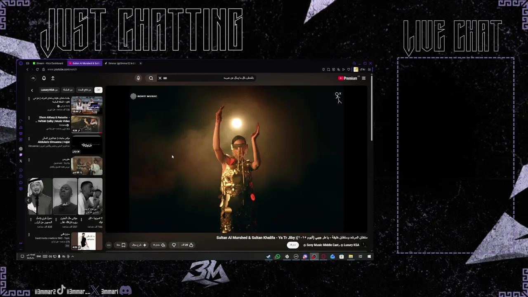Click the stick-figure extension icon over video
This screenshot has width=528, height=297.
(338, 98)
